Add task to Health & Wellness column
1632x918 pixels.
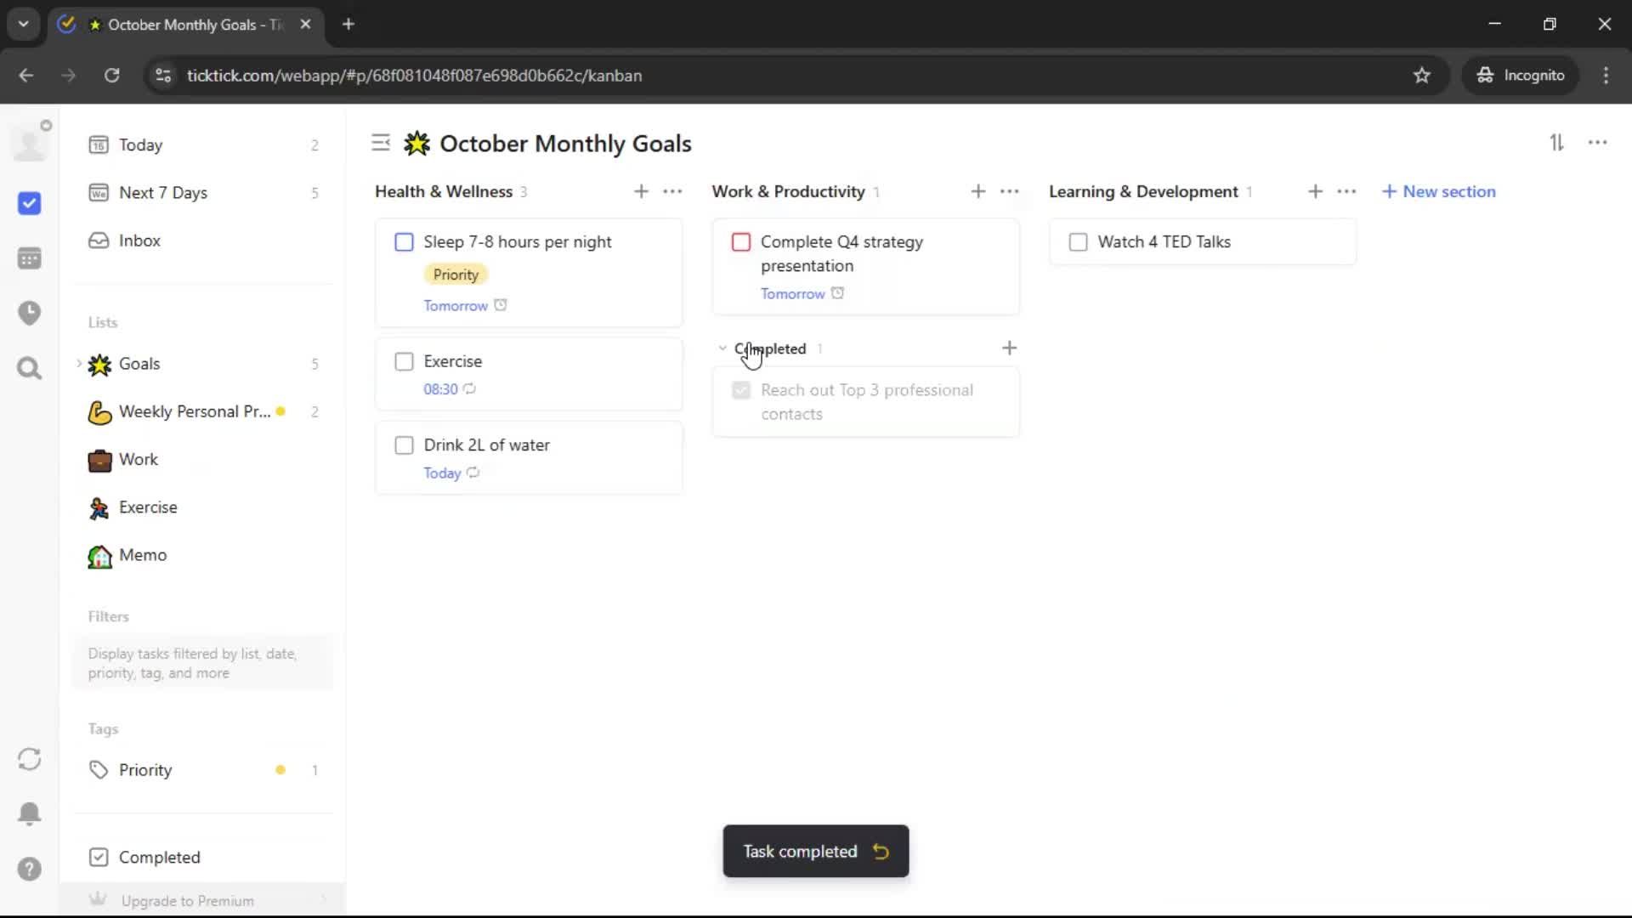click(641, 191)
